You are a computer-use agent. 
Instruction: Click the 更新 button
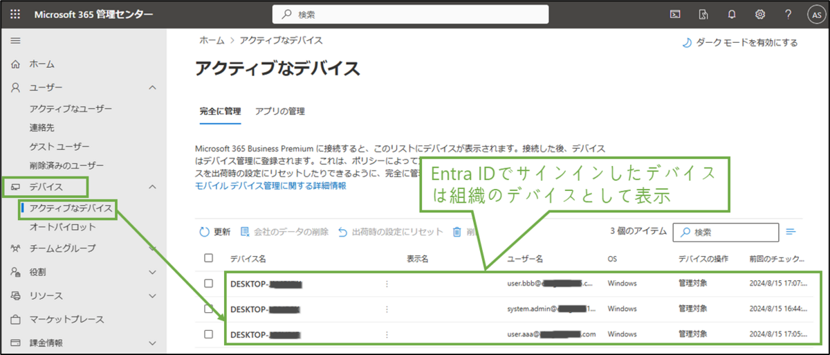coord(215,232)
